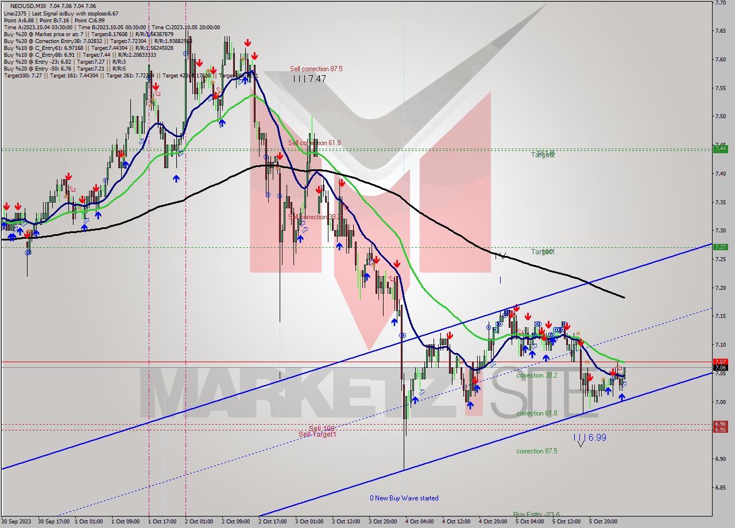This screenshot has width=735, height=528.
Task: Click the red 6.96 price tag
Action: click(720, 424)
